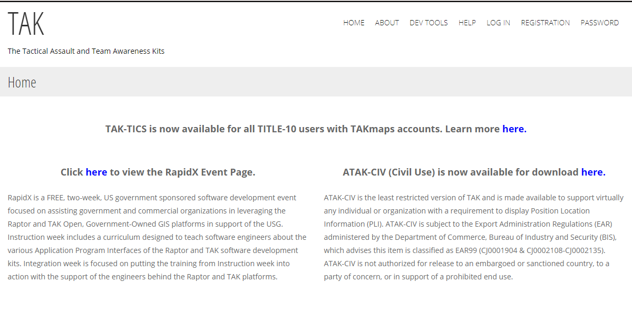
Task: Click LOG IN in the top navigation
Action: [498, 22]
